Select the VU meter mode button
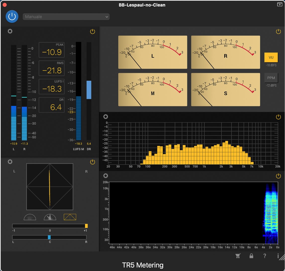 tap(271, 57)
